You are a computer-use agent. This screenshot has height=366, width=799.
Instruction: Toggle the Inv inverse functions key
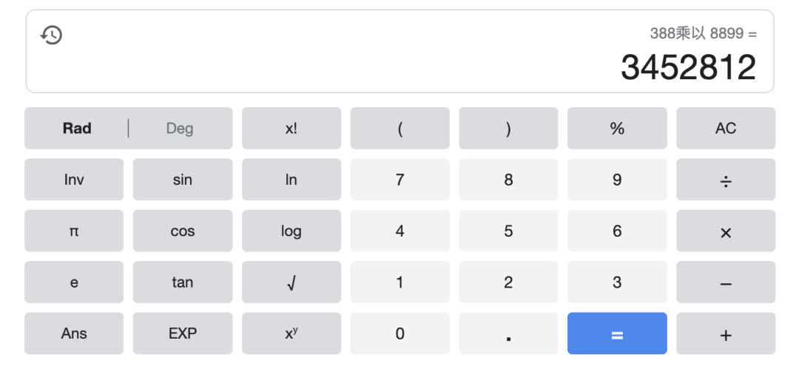coord(74,180)
